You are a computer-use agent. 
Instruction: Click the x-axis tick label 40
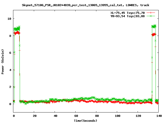[55, 116]
